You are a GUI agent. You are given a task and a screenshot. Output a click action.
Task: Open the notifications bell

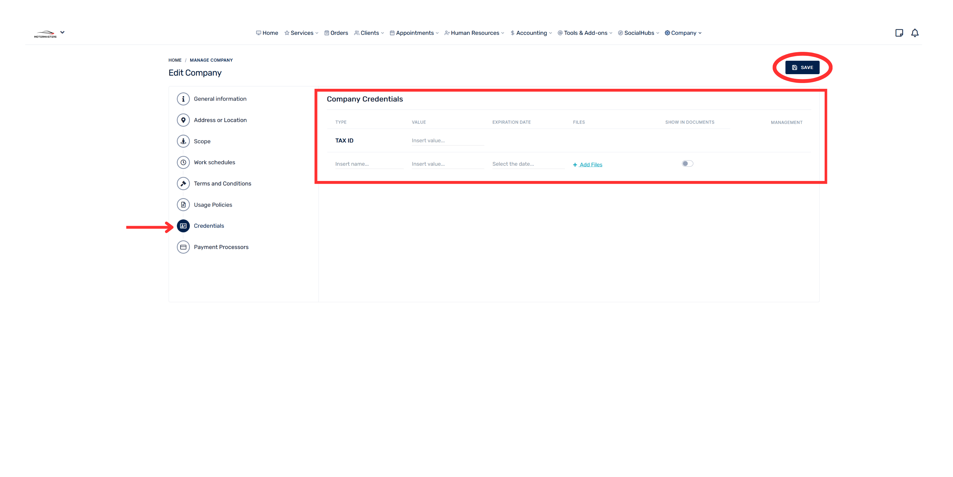(x=915, y=33)
